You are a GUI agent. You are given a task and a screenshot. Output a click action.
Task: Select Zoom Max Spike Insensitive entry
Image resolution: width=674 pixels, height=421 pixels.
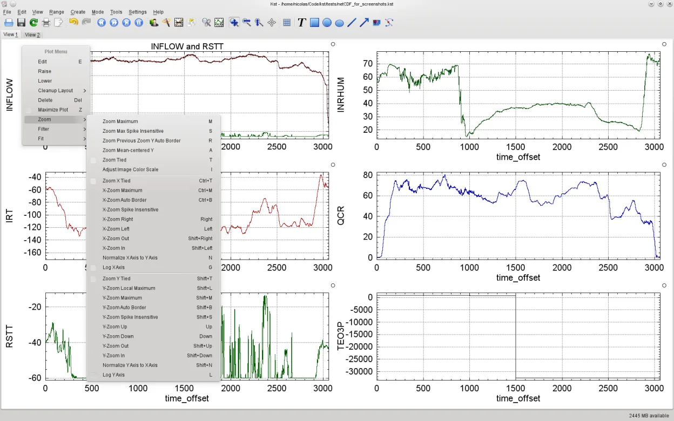click(x=153, y=131)
